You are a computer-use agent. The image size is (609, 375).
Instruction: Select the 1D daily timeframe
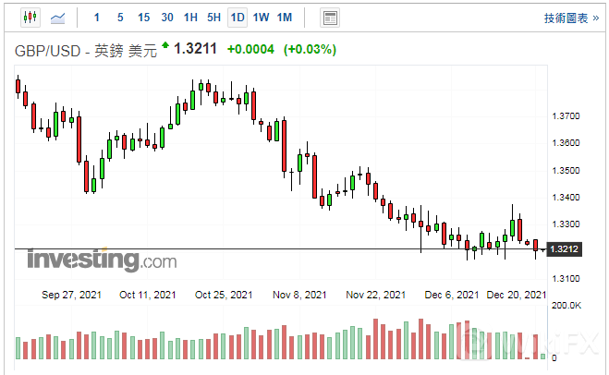pos(238,18)
